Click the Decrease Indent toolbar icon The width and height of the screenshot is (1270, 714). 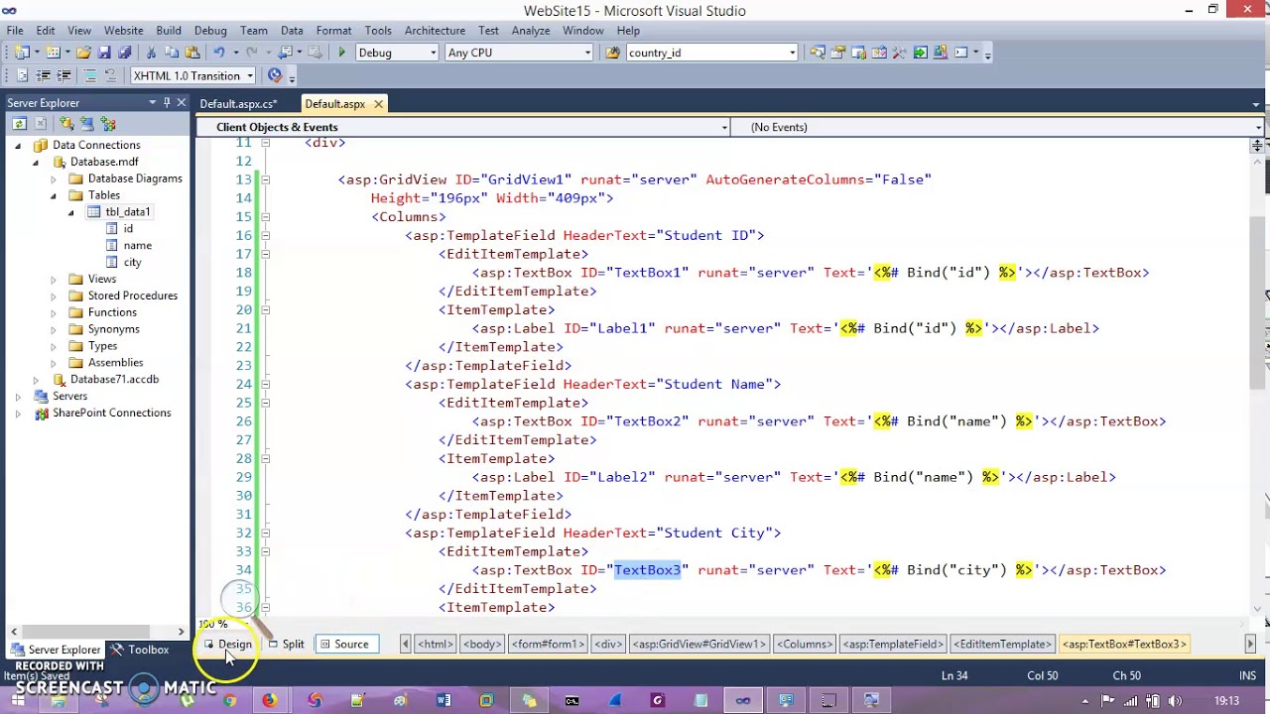(x=43, y=75)
